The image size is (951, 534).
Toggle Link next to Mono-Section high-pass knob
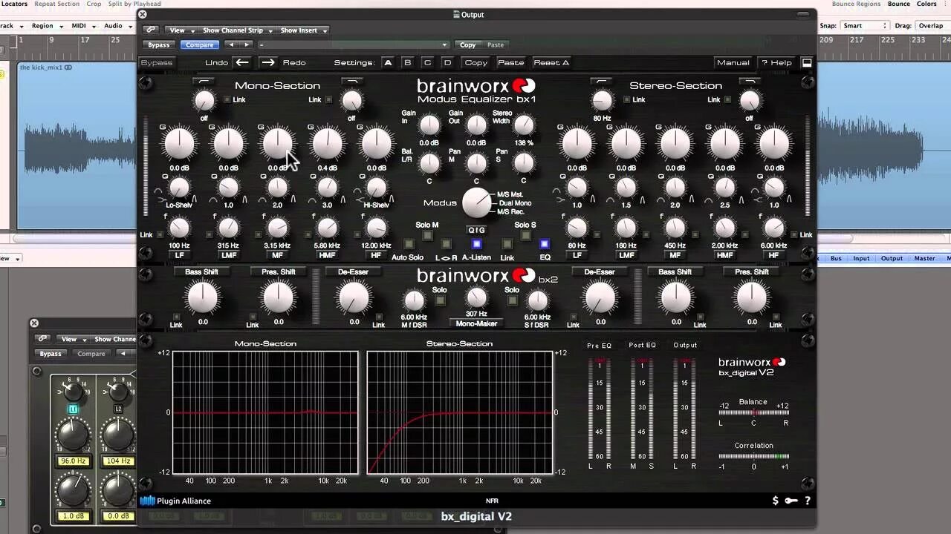[x=228, y=99]
